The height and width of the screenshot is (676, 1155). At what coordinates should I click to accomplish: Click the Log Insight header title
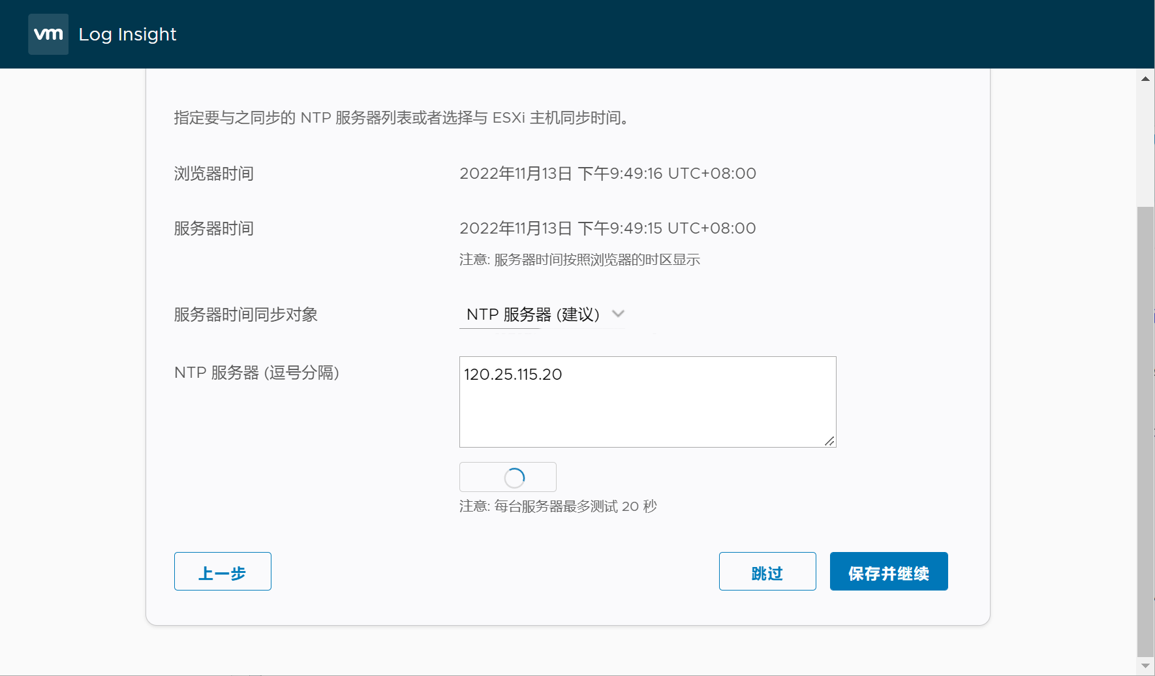tap(127, 35)
